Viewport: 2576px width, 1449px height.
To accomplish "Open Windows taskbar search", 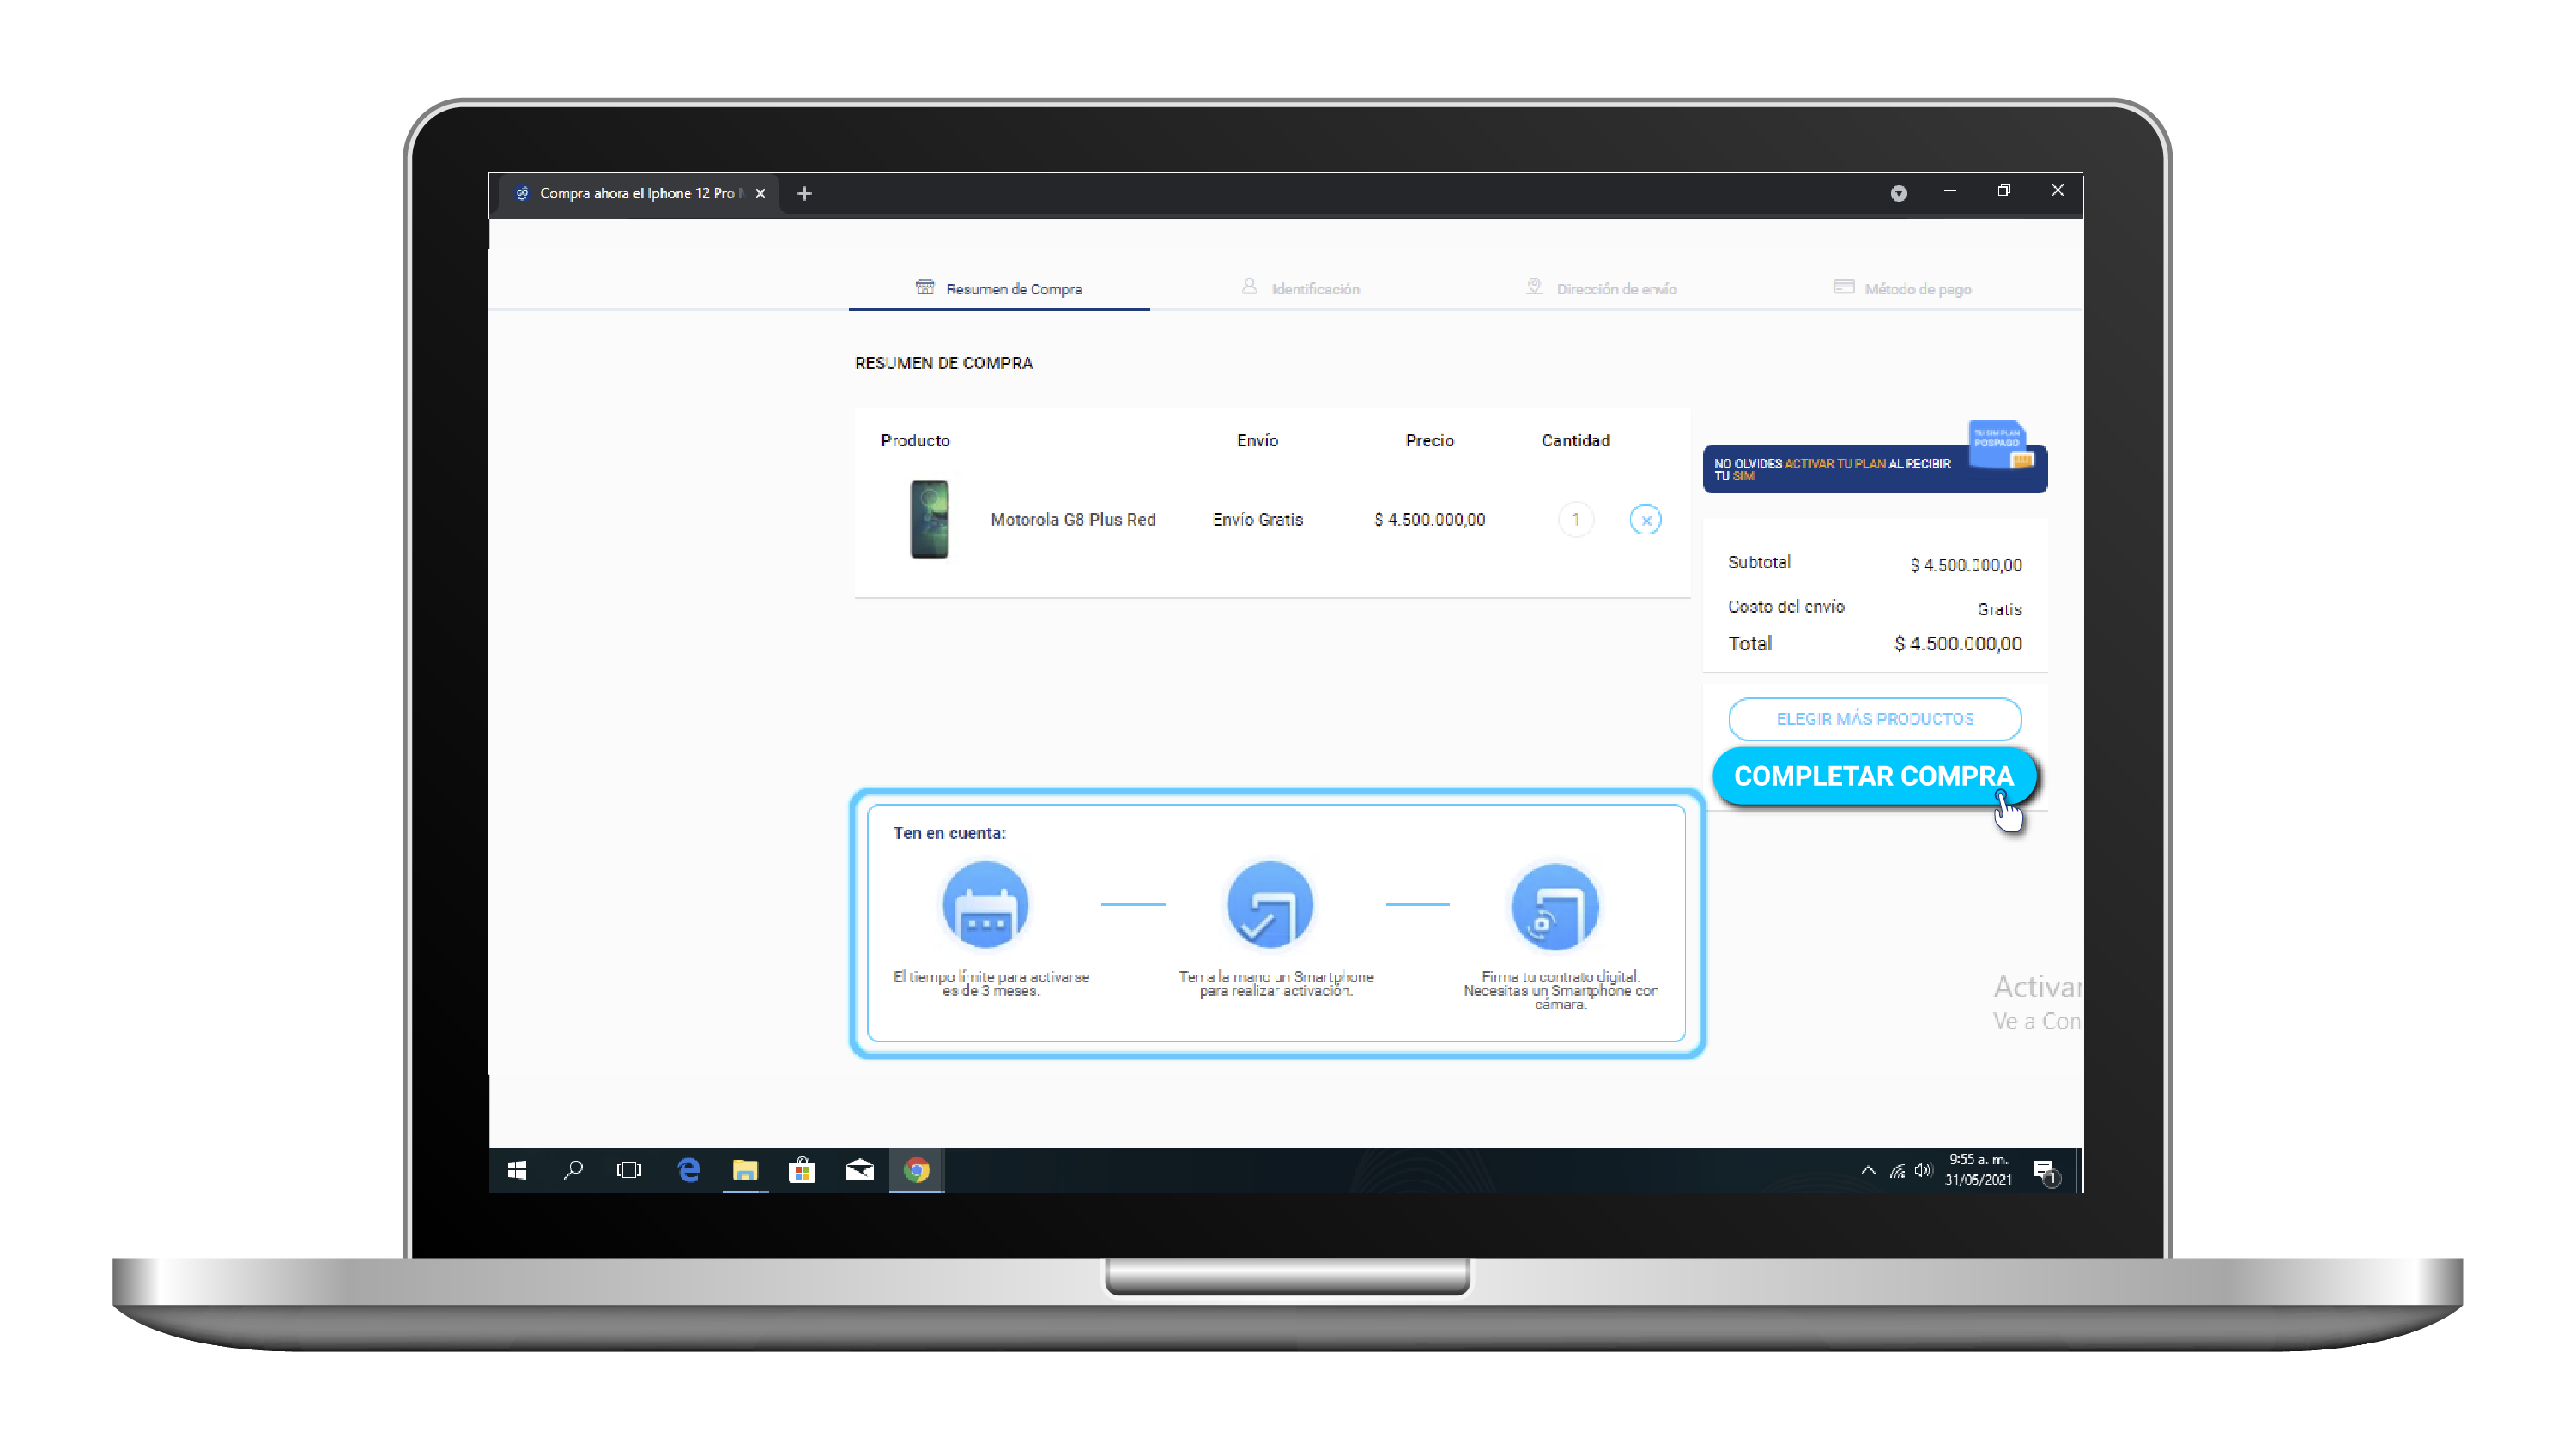I will [x=573, y=1170].
